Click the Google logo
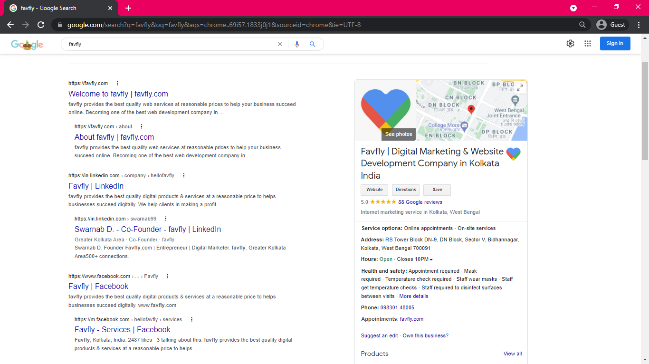Viewport: 649px width, 364px height. (27, 44)
